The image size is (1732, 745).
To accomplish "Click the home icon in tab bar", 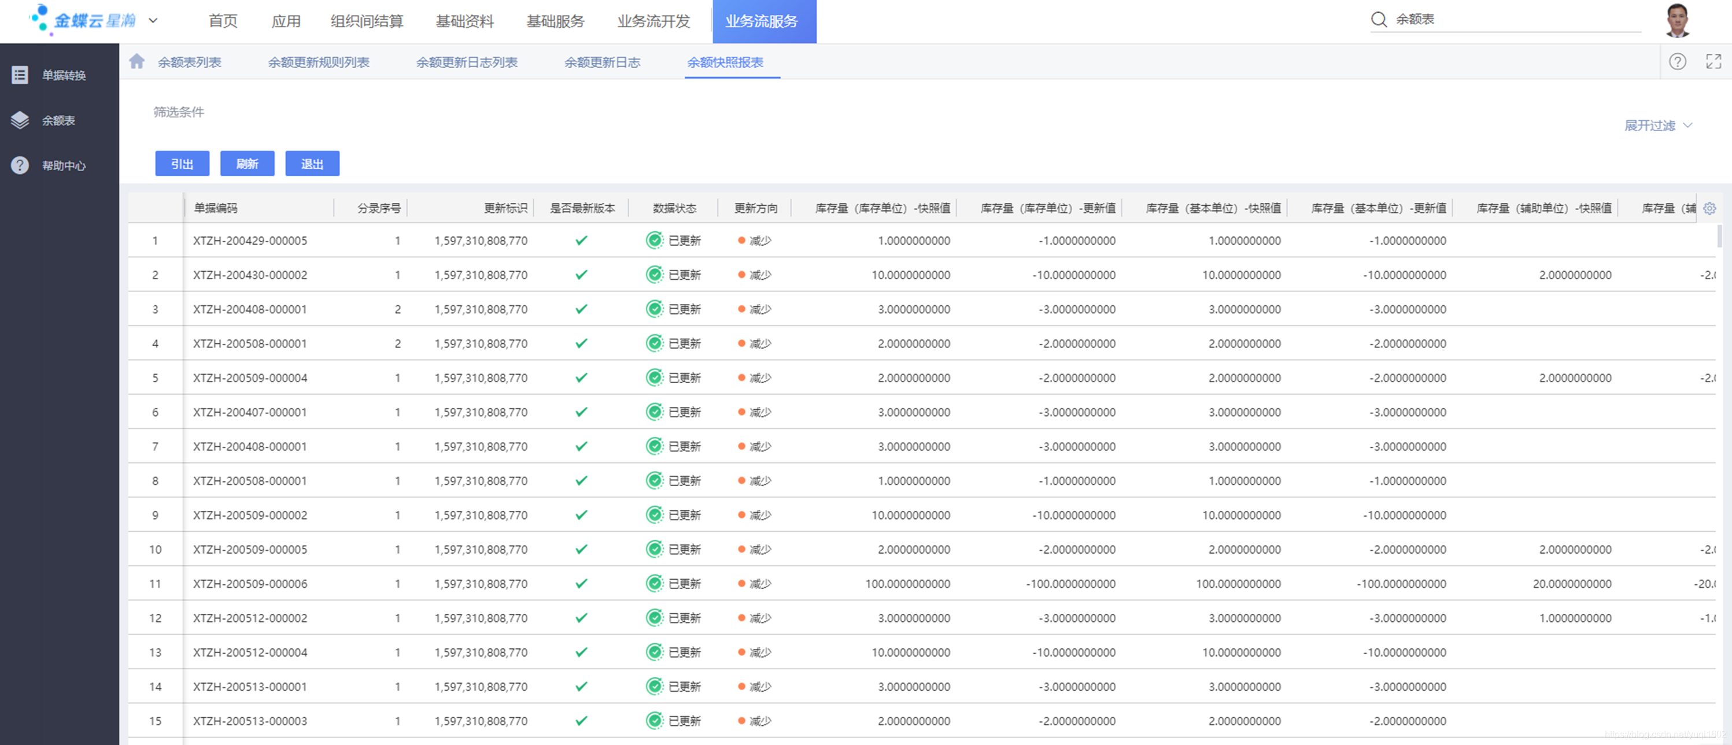I will pos(136,62).
